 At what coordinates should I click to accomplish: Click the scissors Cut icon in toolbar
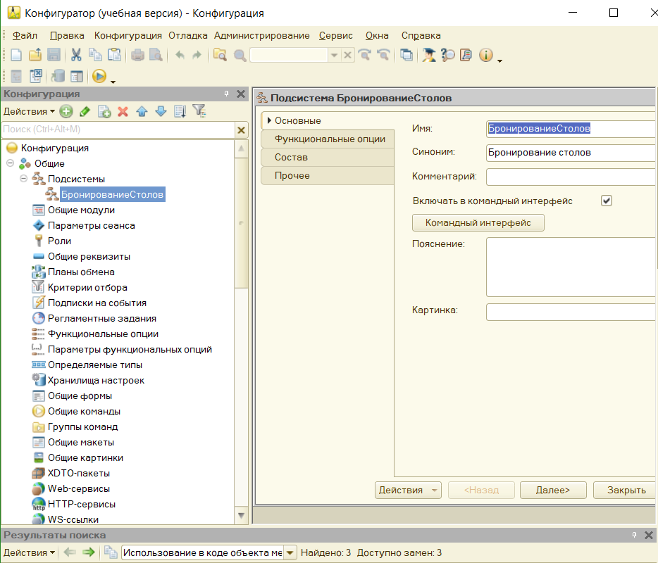(76, 56)
